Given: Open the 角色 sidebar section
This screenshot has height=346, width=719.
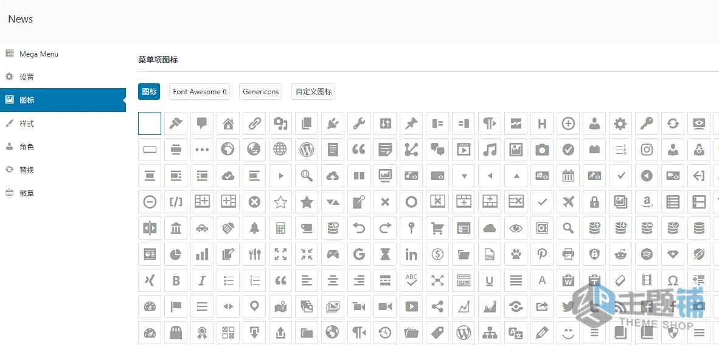Looking at the screenshot, I should [63, 147].
